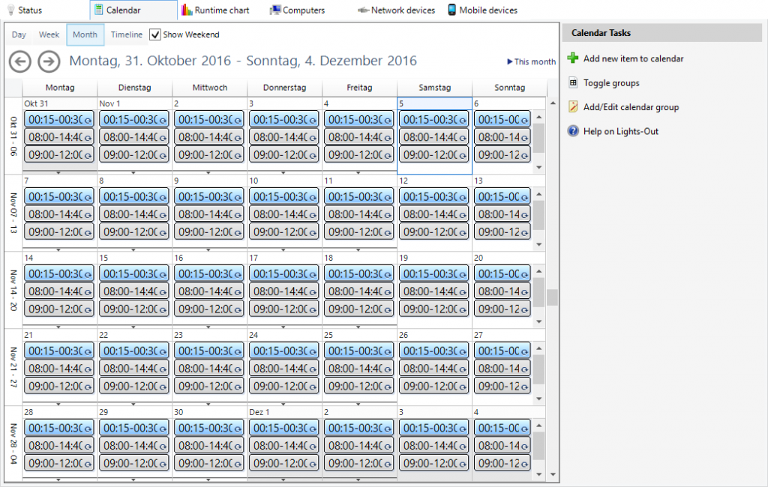Click the Network devices tab icon

pyautogui.click(x=363, y=10)
